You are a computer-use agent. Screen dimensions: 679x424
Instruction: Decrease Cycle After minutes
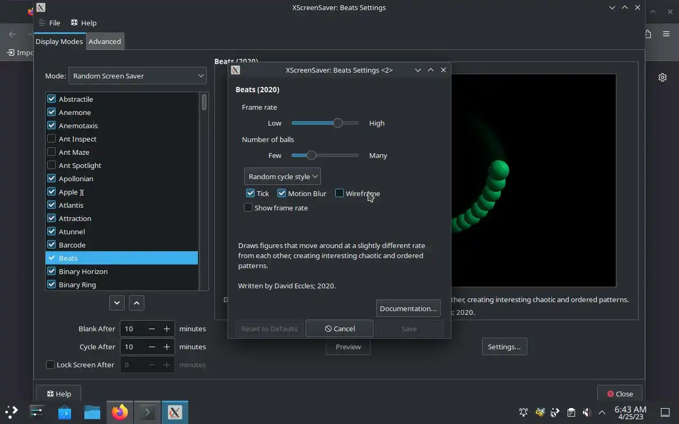[152, 347]
